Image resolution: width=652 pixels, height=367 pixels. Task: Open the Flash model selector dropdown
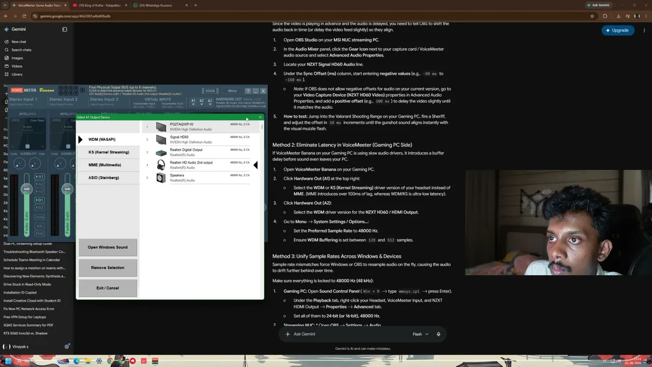coord(420,334)
